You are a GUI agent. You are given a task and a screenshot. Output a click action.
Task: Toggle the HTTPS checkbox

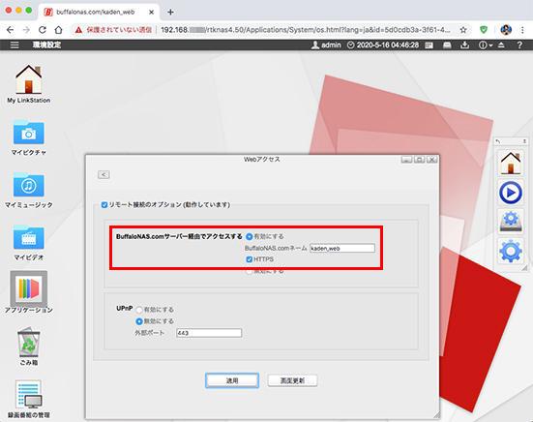pos(249,259)
